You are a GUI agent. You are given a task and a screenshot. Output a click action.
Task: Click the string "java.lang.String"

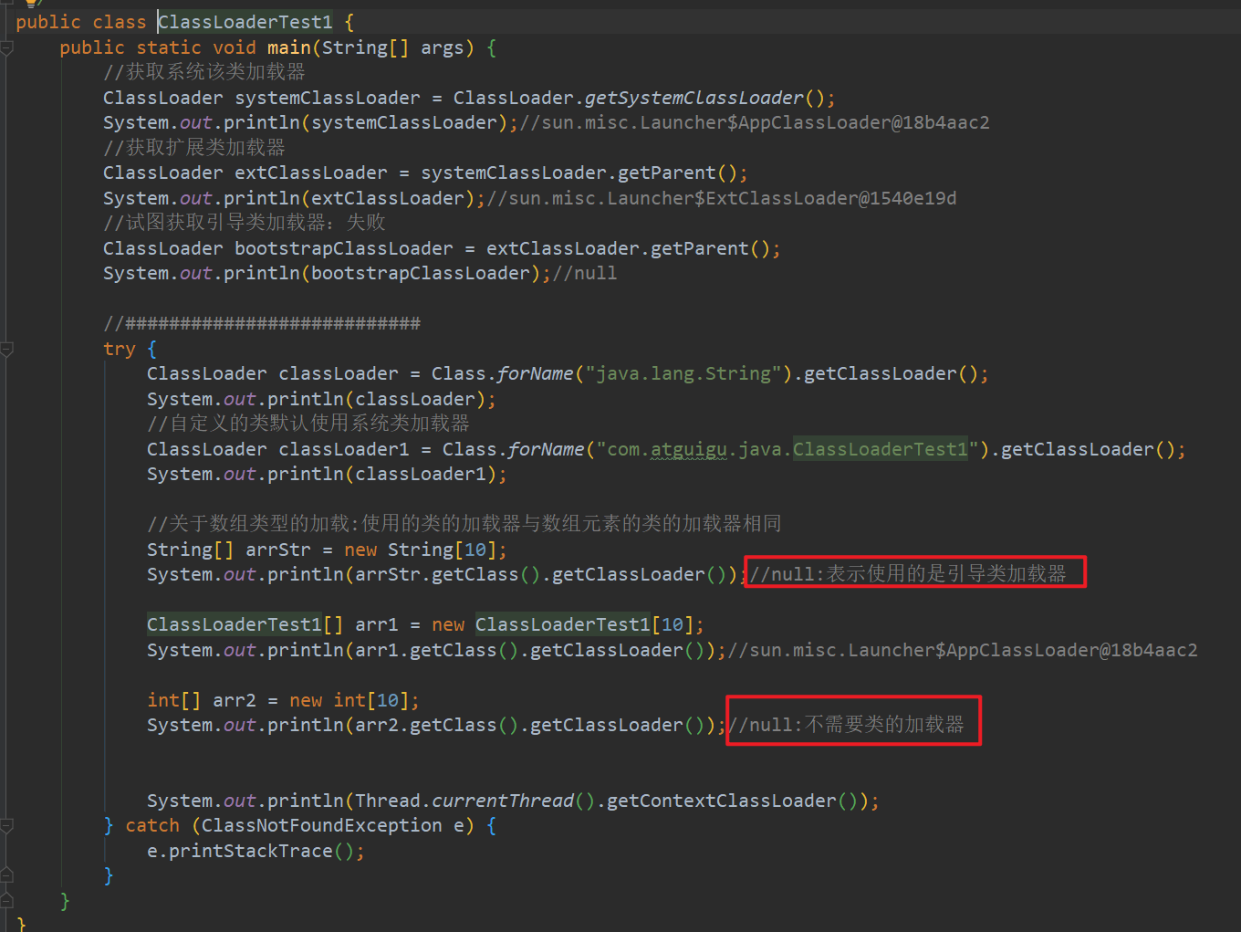[683, 373]
